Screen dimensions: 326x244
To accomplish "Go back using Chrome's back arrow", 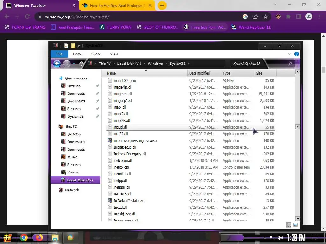I will [7, 17].
